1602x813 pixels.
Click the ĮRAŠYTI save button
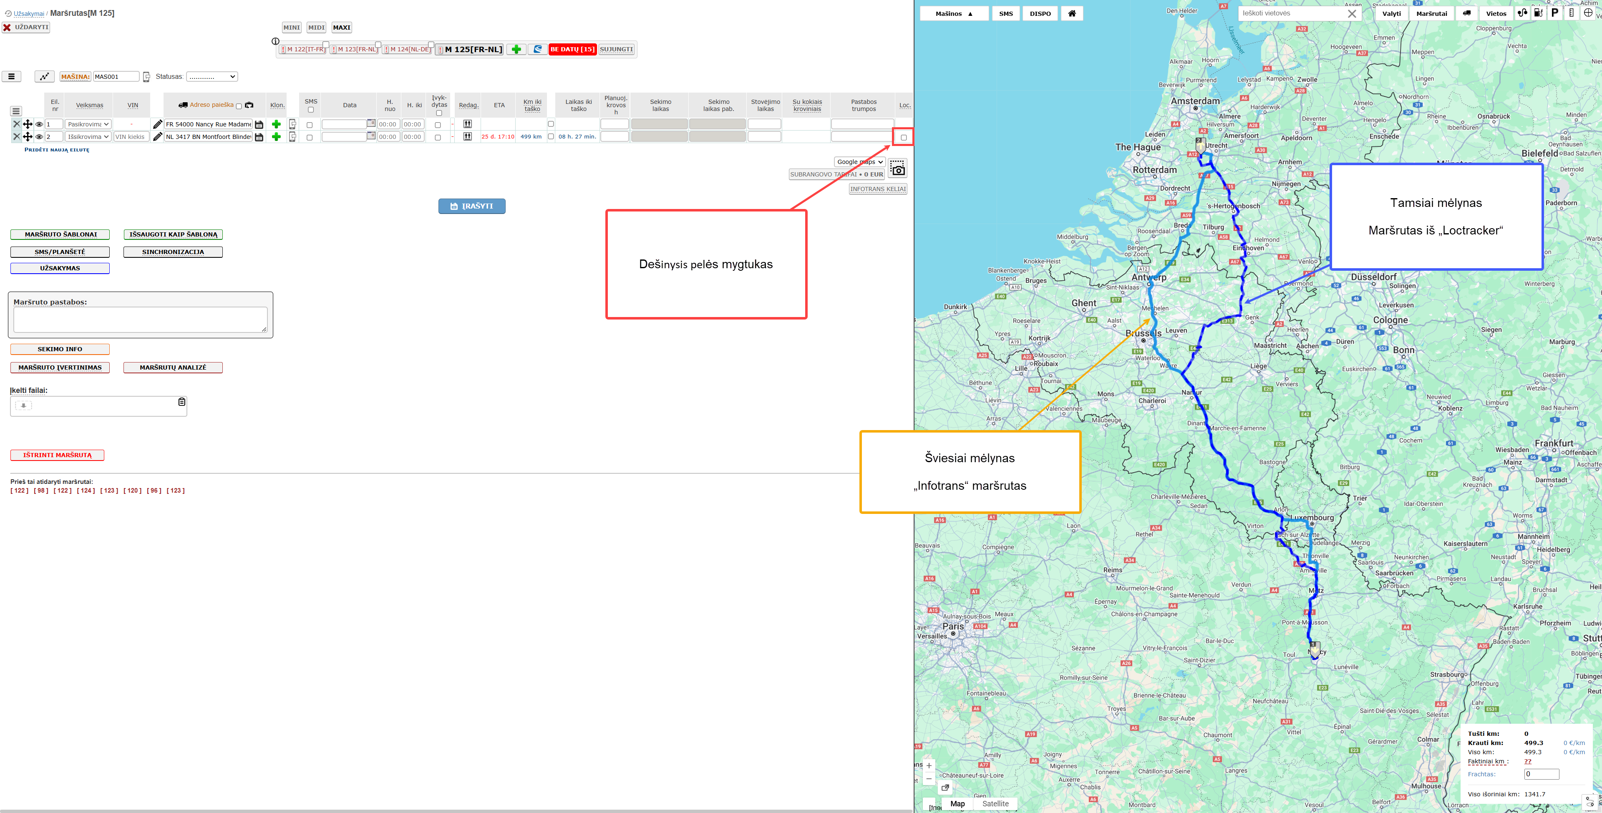point(471,206)
